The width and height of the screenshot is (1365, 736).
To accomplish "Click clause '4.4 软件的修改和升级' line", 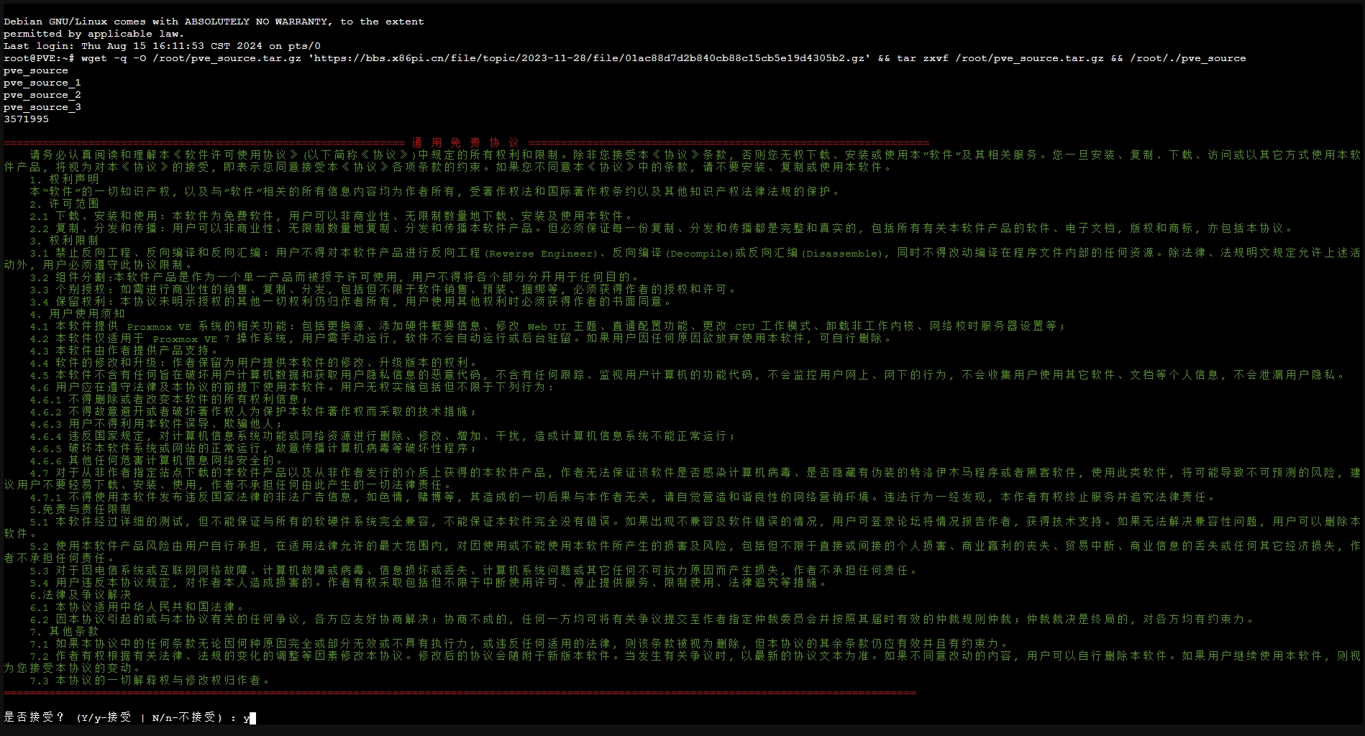I will (x=254, y=363).
